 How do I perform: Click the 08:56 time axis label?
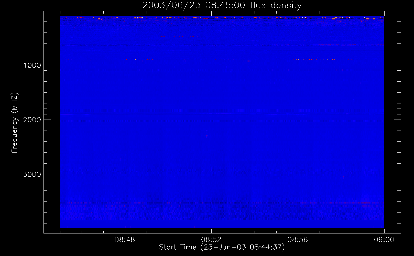tap(298, 240)
